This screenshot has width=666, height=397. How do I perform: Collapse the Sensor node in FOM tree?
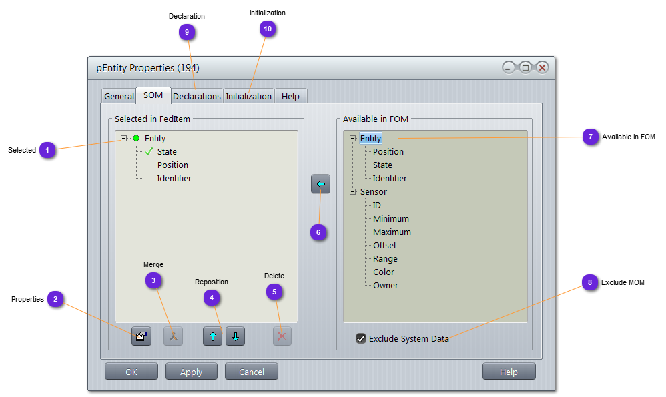pyautogui.click(x=353, y=192)
